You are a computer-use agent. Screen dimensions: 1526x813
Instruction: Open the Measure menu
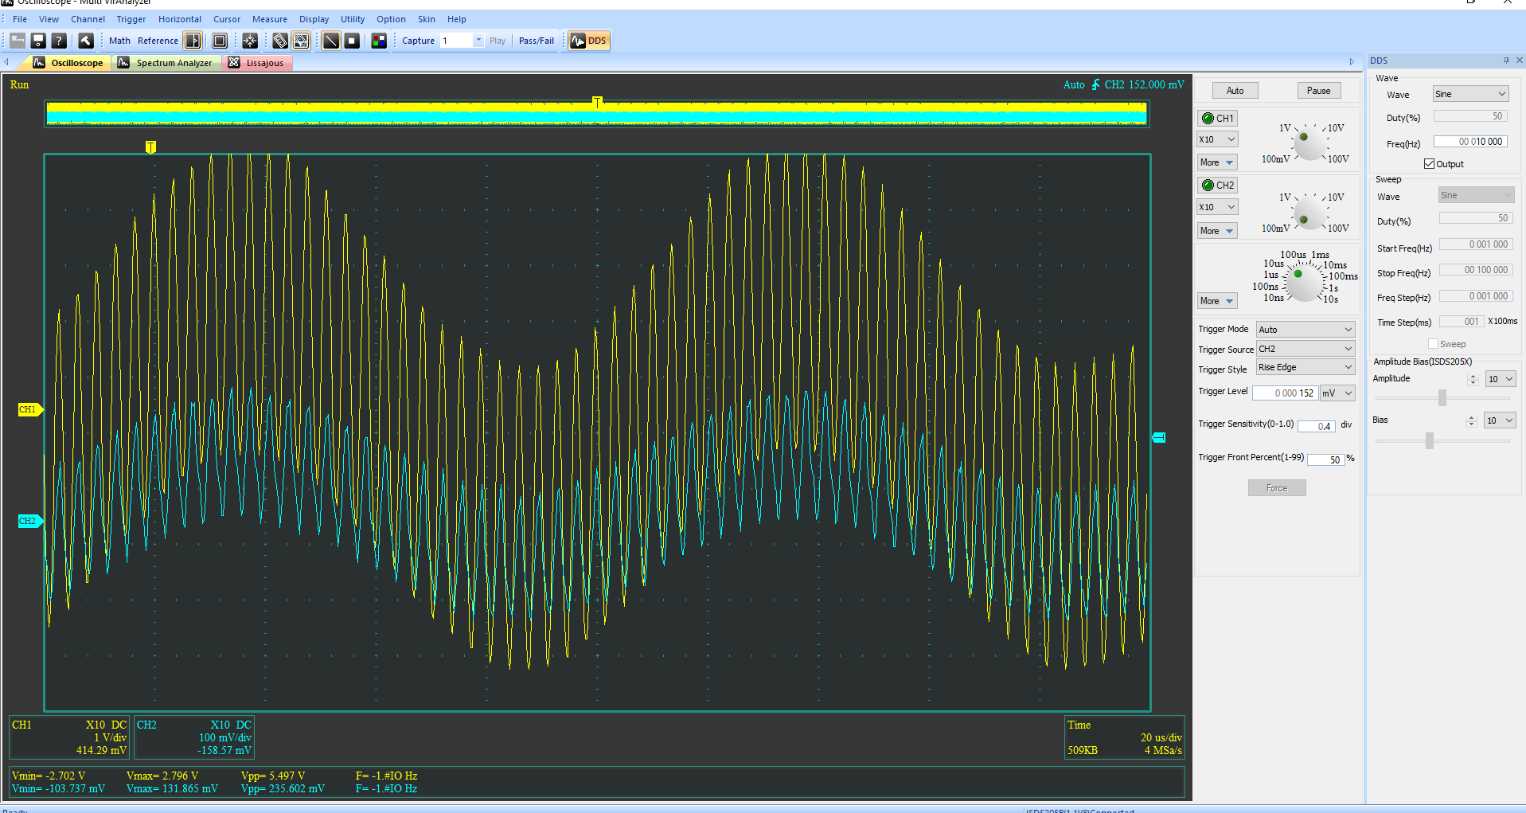click(x=270, y=19)
